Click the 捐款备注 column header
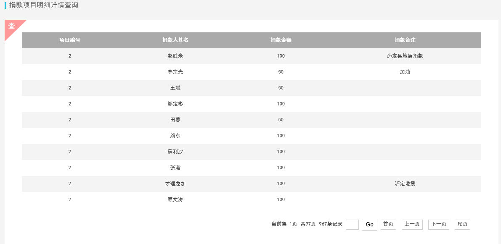Viewport: 501px width, 244px height. pos(405,40)
